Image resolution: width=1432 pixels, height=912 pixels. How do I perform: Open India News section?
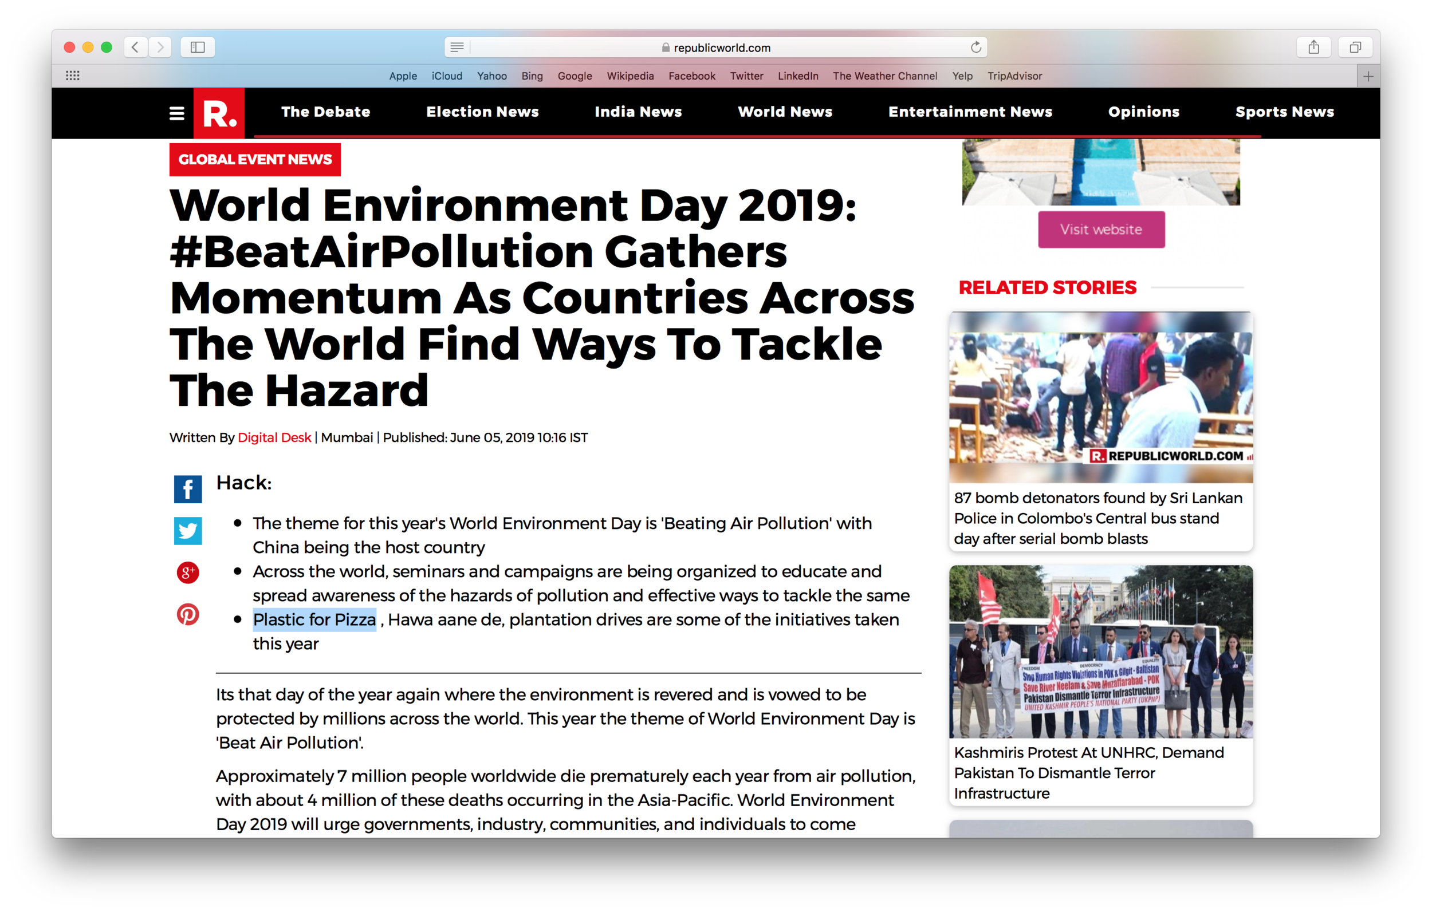point(638,112)
